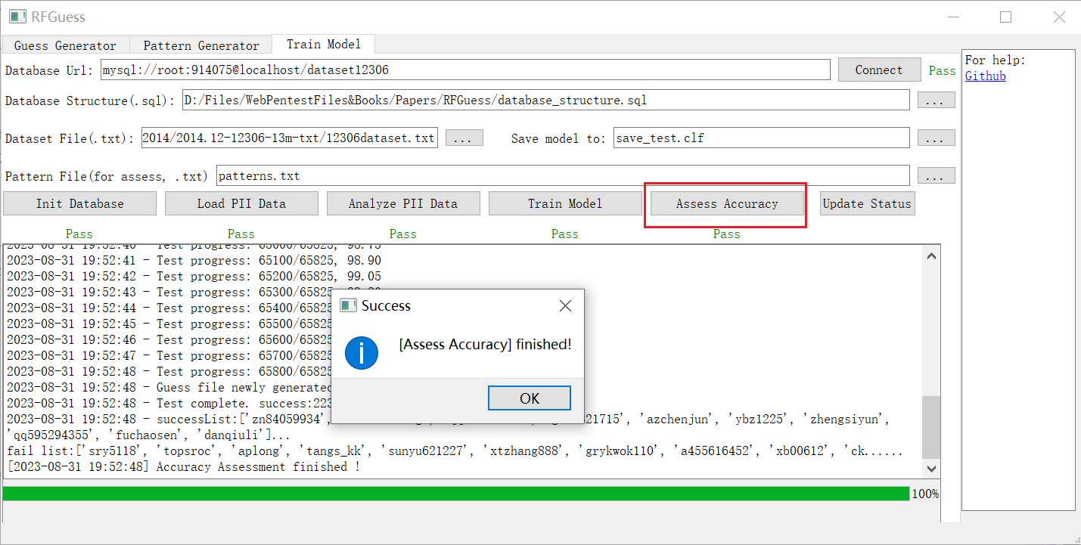
Task: Click the 'Guess file newly generated' log line
Action: tap(169, 387)
